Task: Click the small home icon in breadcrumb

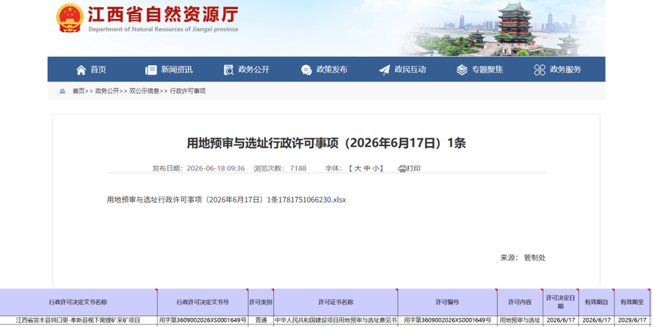Action: pos(63,91)
